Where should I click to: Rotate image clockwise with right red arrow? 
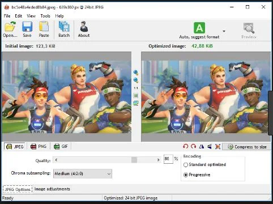(193, 147)
